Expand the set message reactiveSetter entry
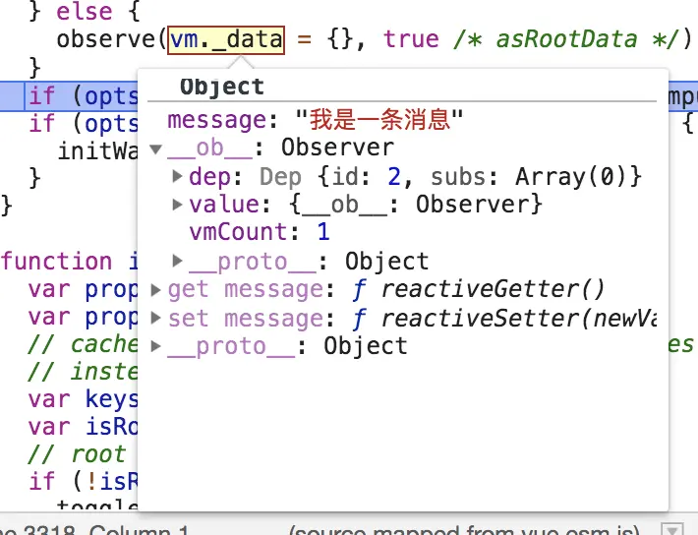 155,318
